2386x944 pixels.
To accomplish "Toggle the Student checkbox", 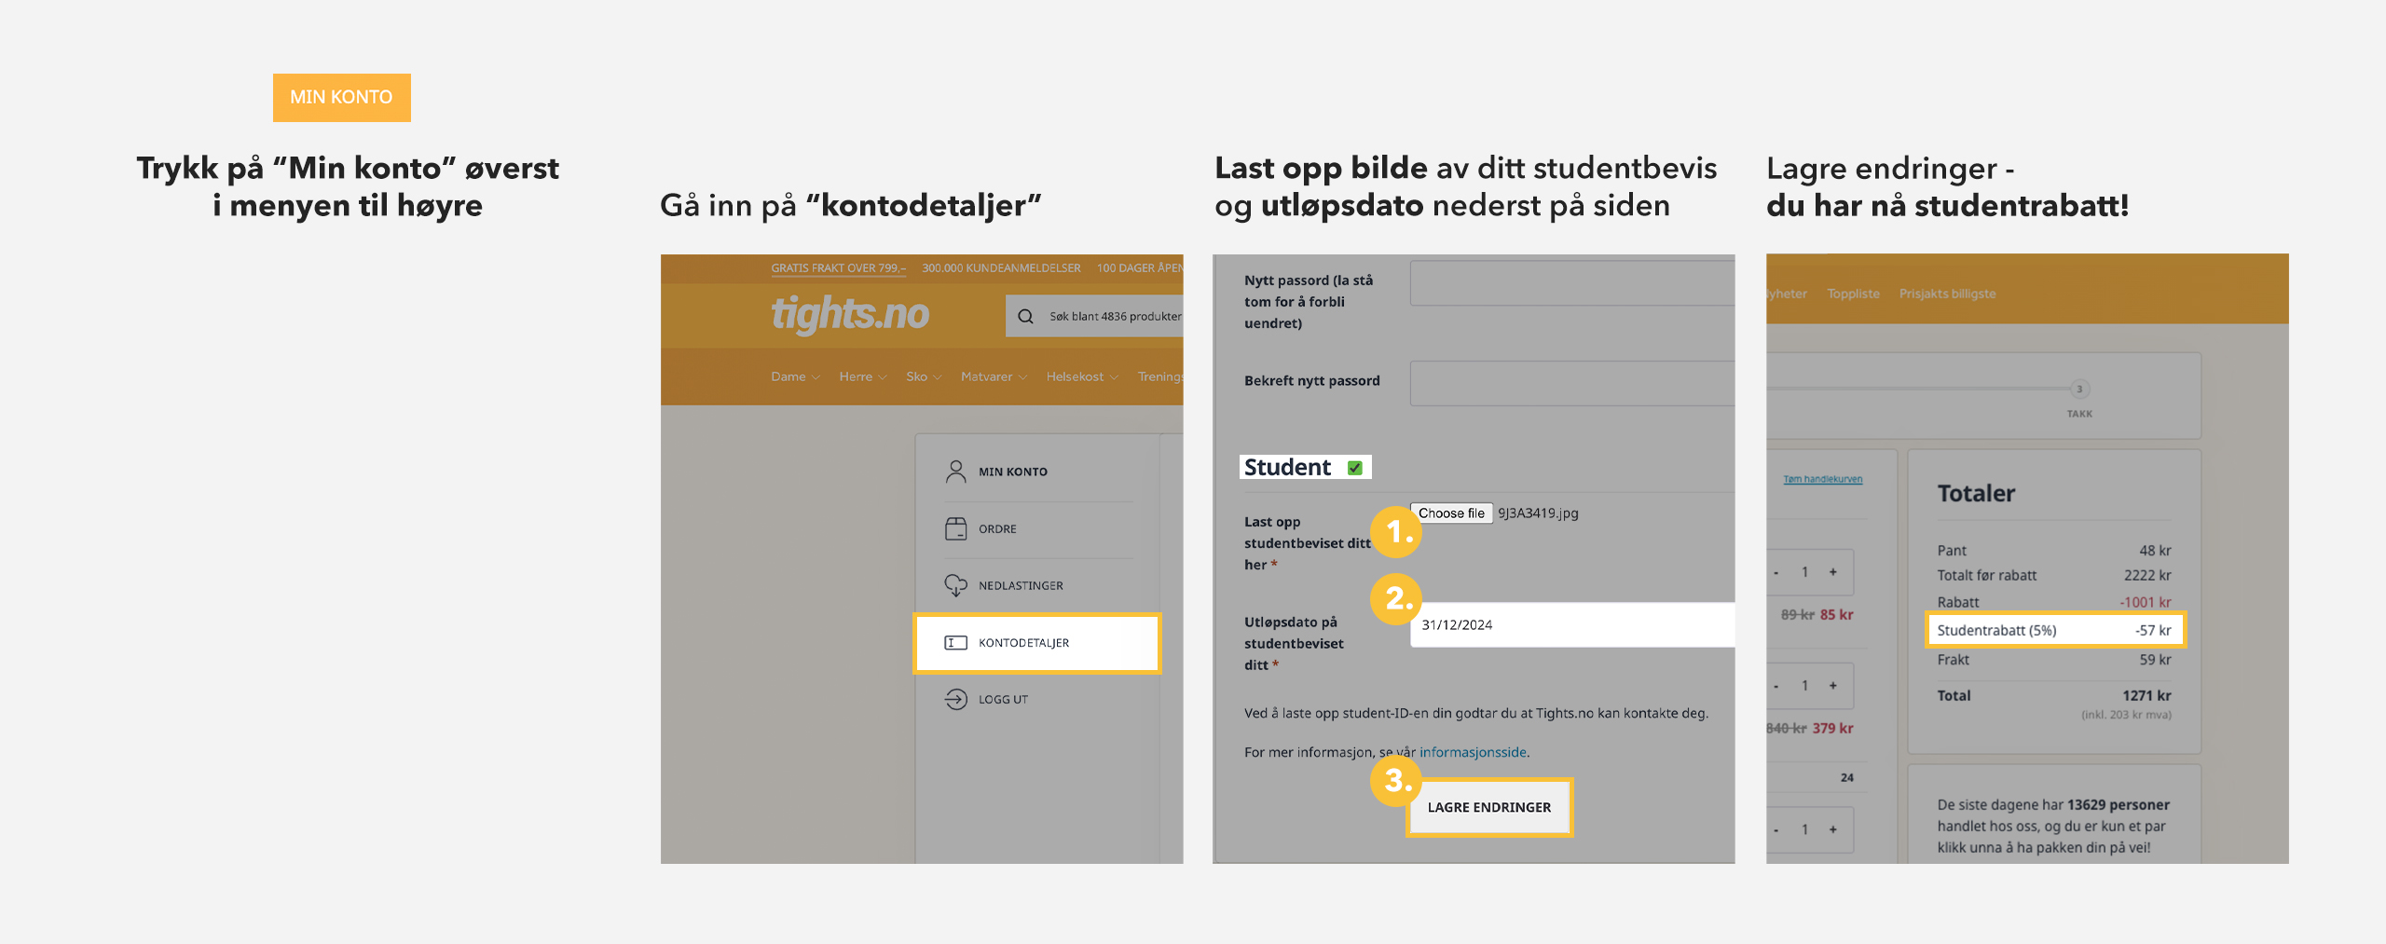I will pyautogui.click(x=1355, y=468).
